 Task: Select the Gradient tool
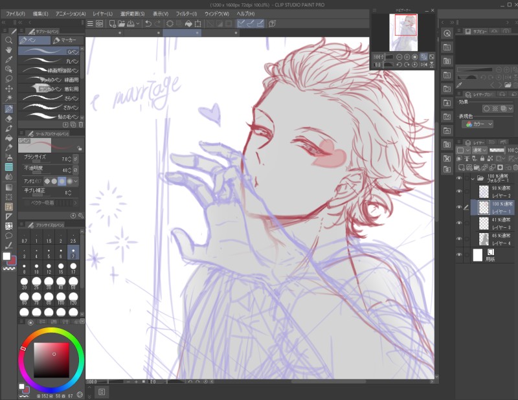point(9,187)
